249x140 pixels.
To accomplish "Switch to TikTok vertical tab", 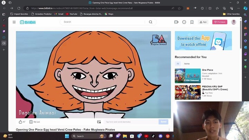I will (4, 20).
